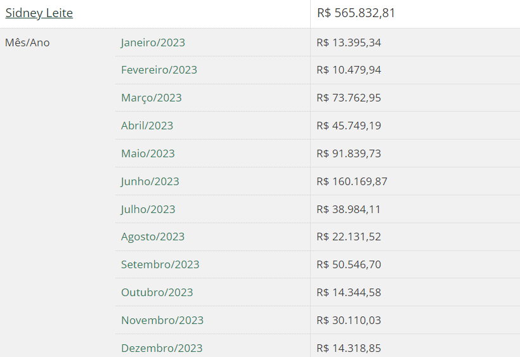Viewport: 520px width, 357px height.
Task: Open the Sidney Leite link
Action: pyautogui.click(x=39, y=13)
